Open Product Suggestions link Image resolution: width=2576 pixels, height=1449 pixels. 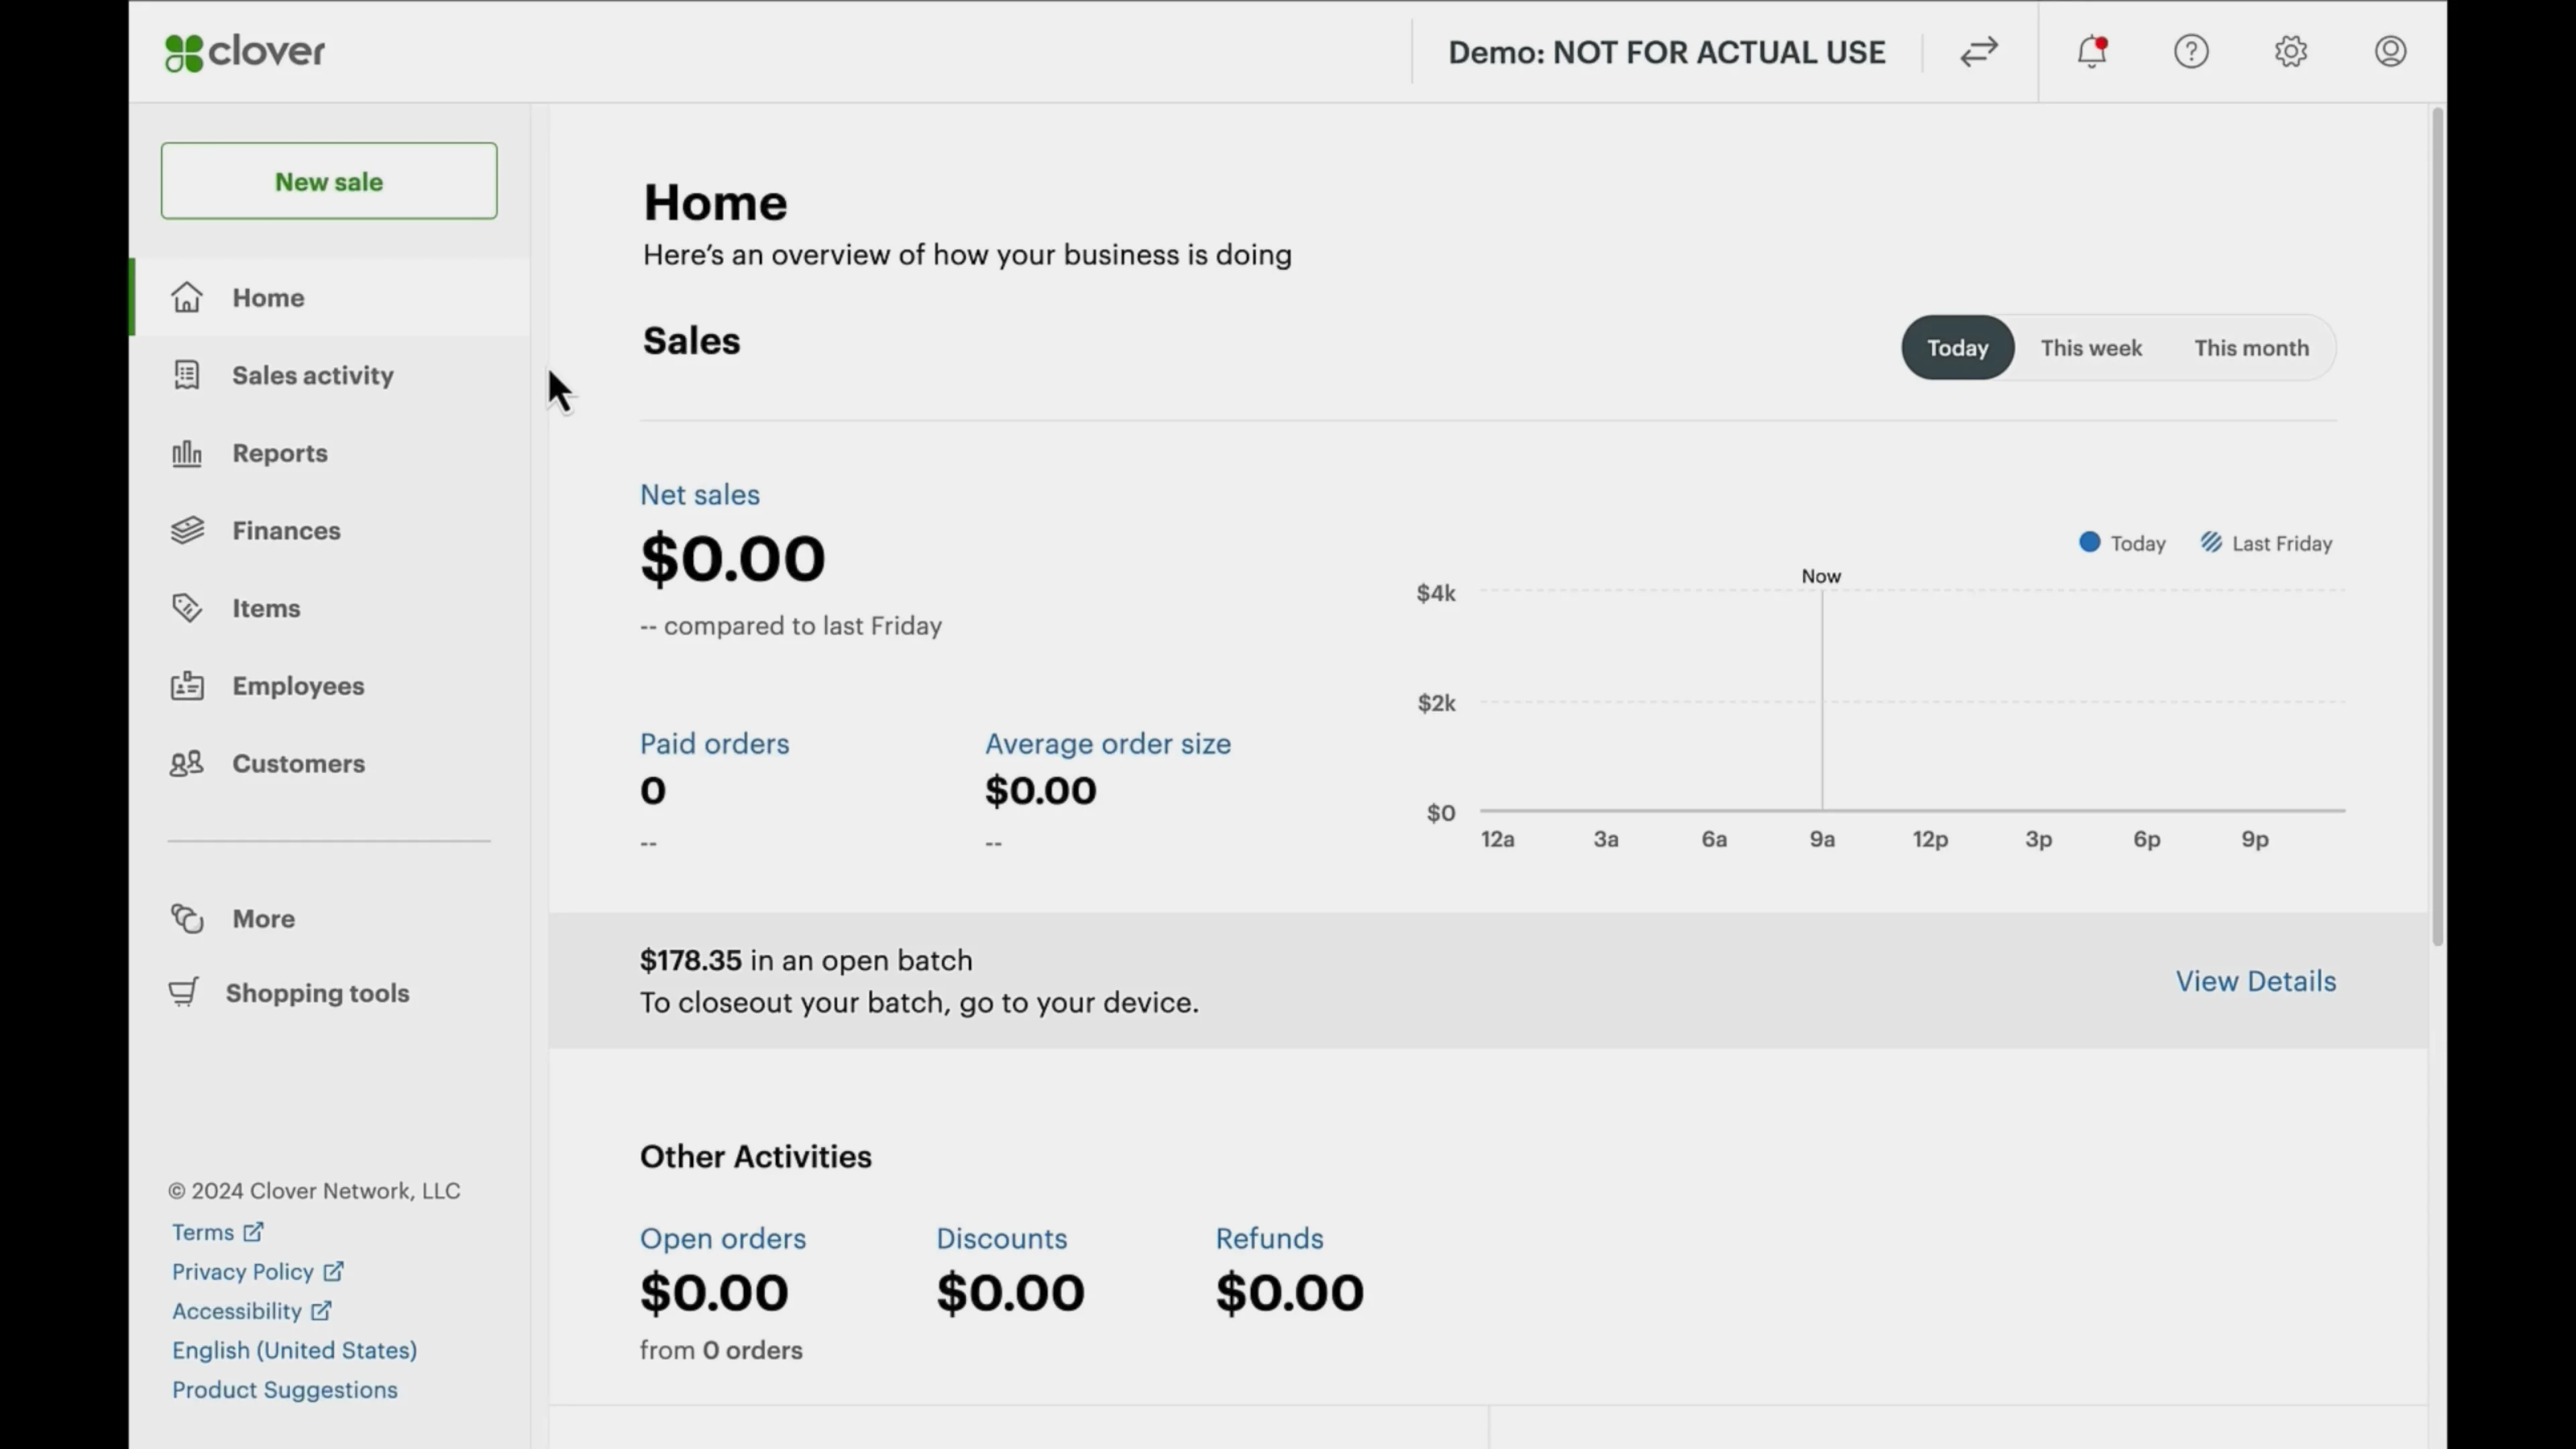pos(285,1390)
